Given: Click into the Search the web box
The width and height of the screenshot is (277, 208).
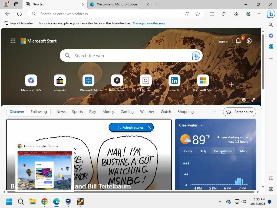Looking at the screenshot, I should click(131, 56).
